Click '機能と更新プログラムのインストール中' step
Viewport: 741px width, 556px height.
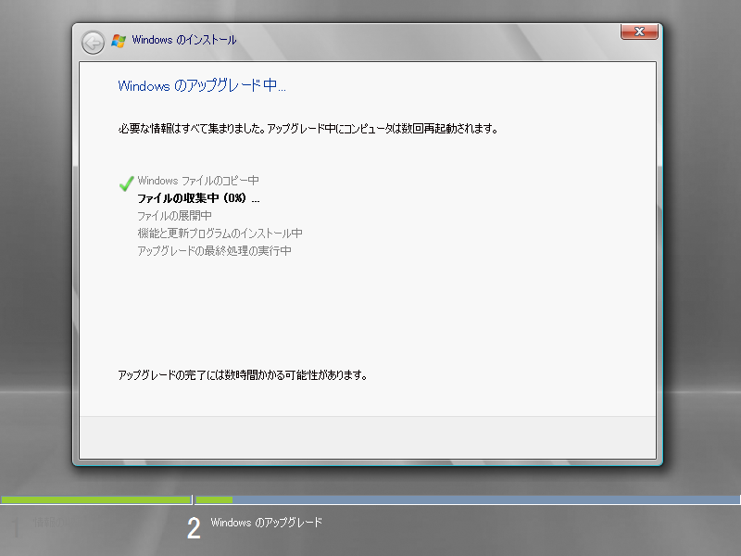coord(220,234)
